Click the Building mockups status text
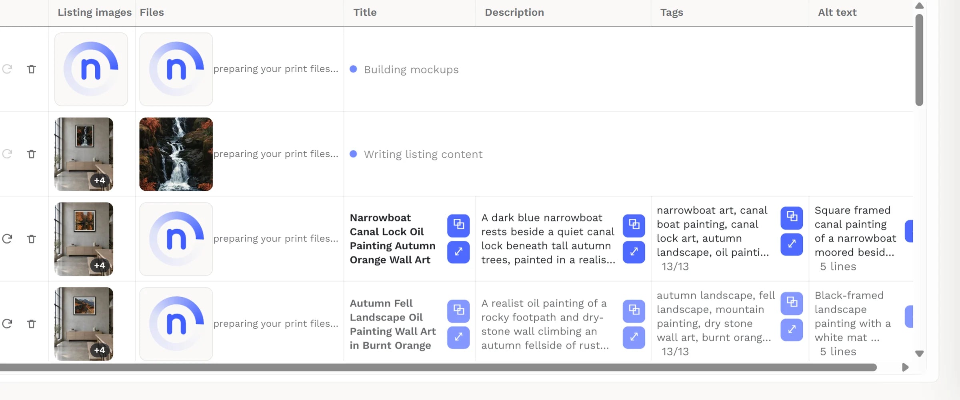The height and width of the screenshot is (400, 960). coord(411,70)
